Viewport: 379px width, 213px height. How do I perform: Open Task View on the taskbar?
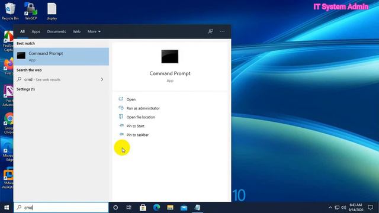[129, 208]
